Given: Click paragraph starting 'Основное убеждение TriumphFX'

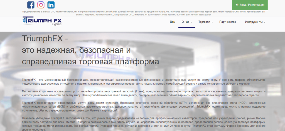Looking at the screenshot, I should (x=144, y=124).
